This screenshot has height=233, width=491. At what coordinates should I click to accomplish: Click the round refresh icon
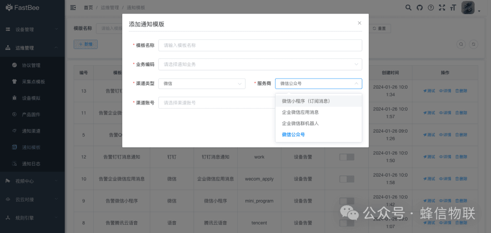474,45
